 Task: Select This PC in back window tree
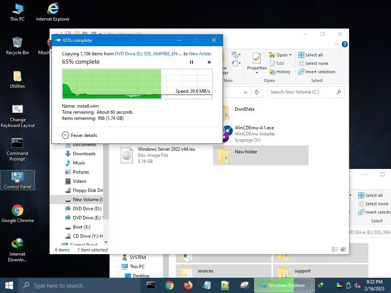click(x=133, y=267)
